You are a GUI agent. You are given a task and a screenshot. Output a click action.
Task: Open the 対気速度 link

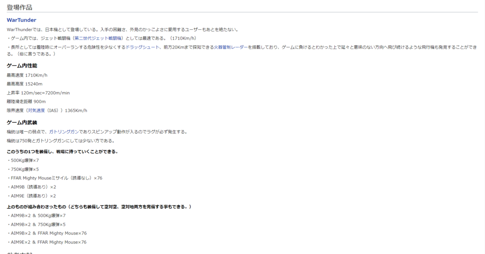36,110
